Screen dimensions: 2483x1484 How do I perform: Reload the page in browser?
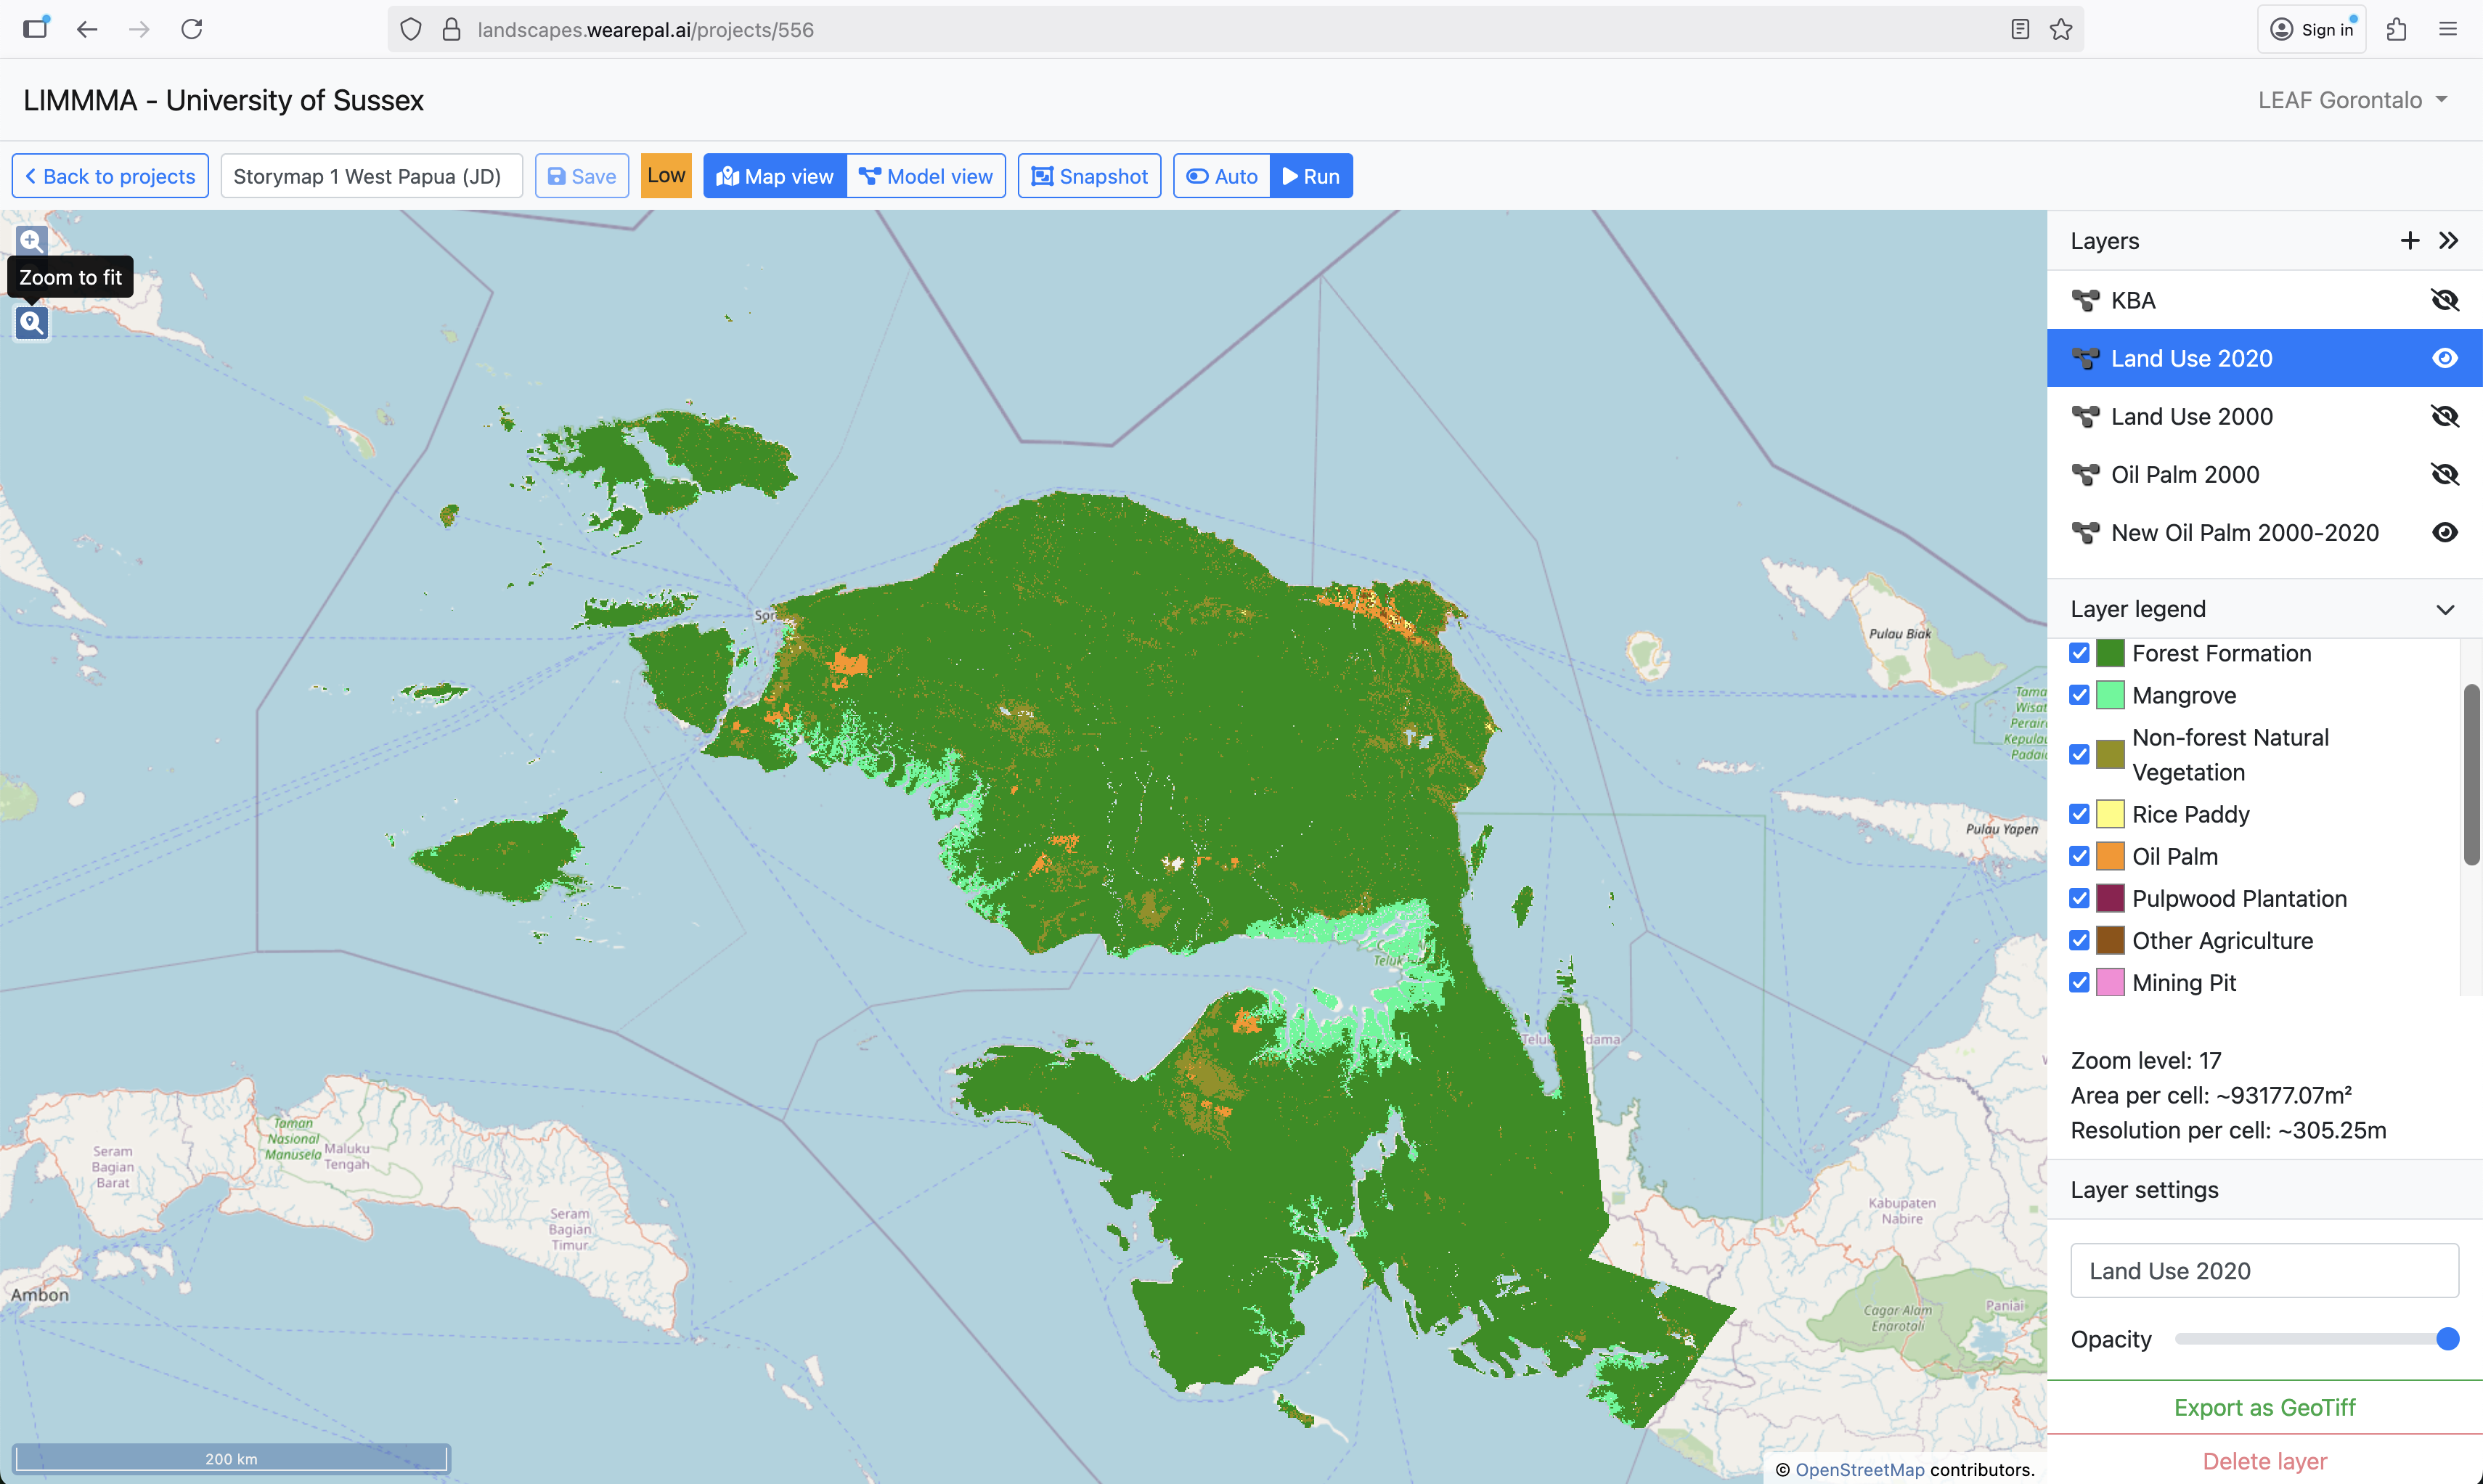(x=191, y=29)
